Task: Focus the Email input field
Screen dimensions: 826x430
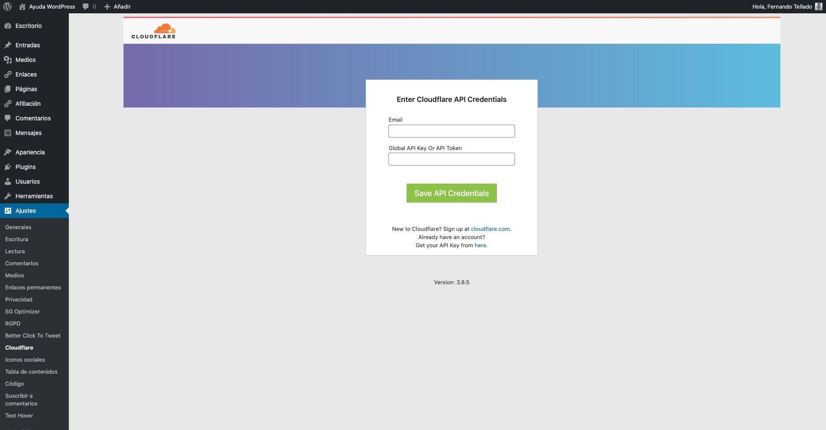Action: 451,131
